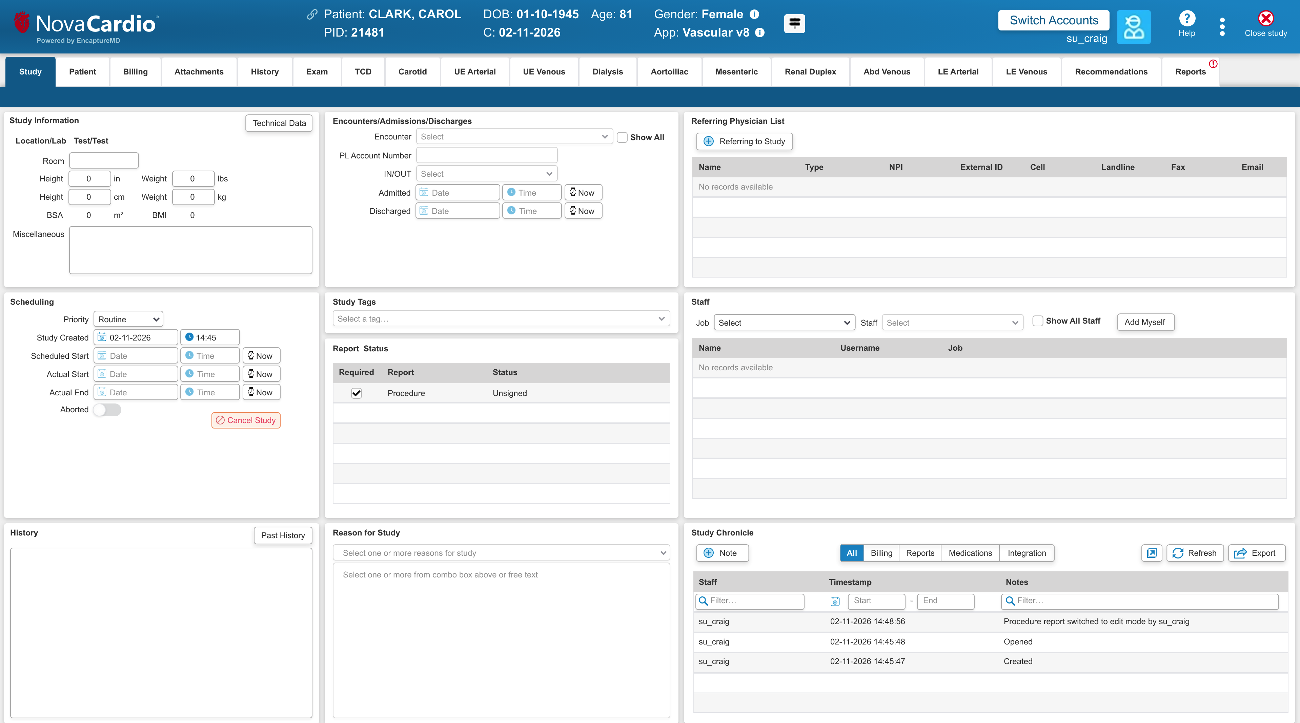Click the Reports tab alert icon

click(x=1213, y=64)
